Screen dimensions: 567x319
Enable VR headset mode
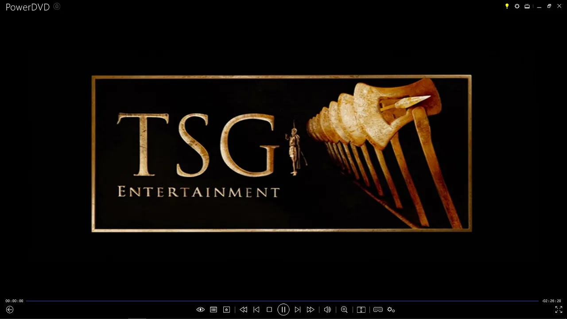point(378,310)
